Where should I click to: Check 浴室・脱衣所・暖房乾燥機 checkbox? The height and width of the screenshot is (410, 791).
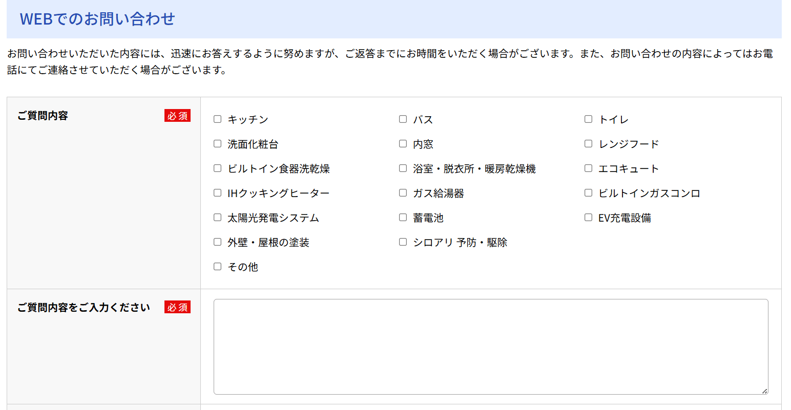tap(403, 168)
